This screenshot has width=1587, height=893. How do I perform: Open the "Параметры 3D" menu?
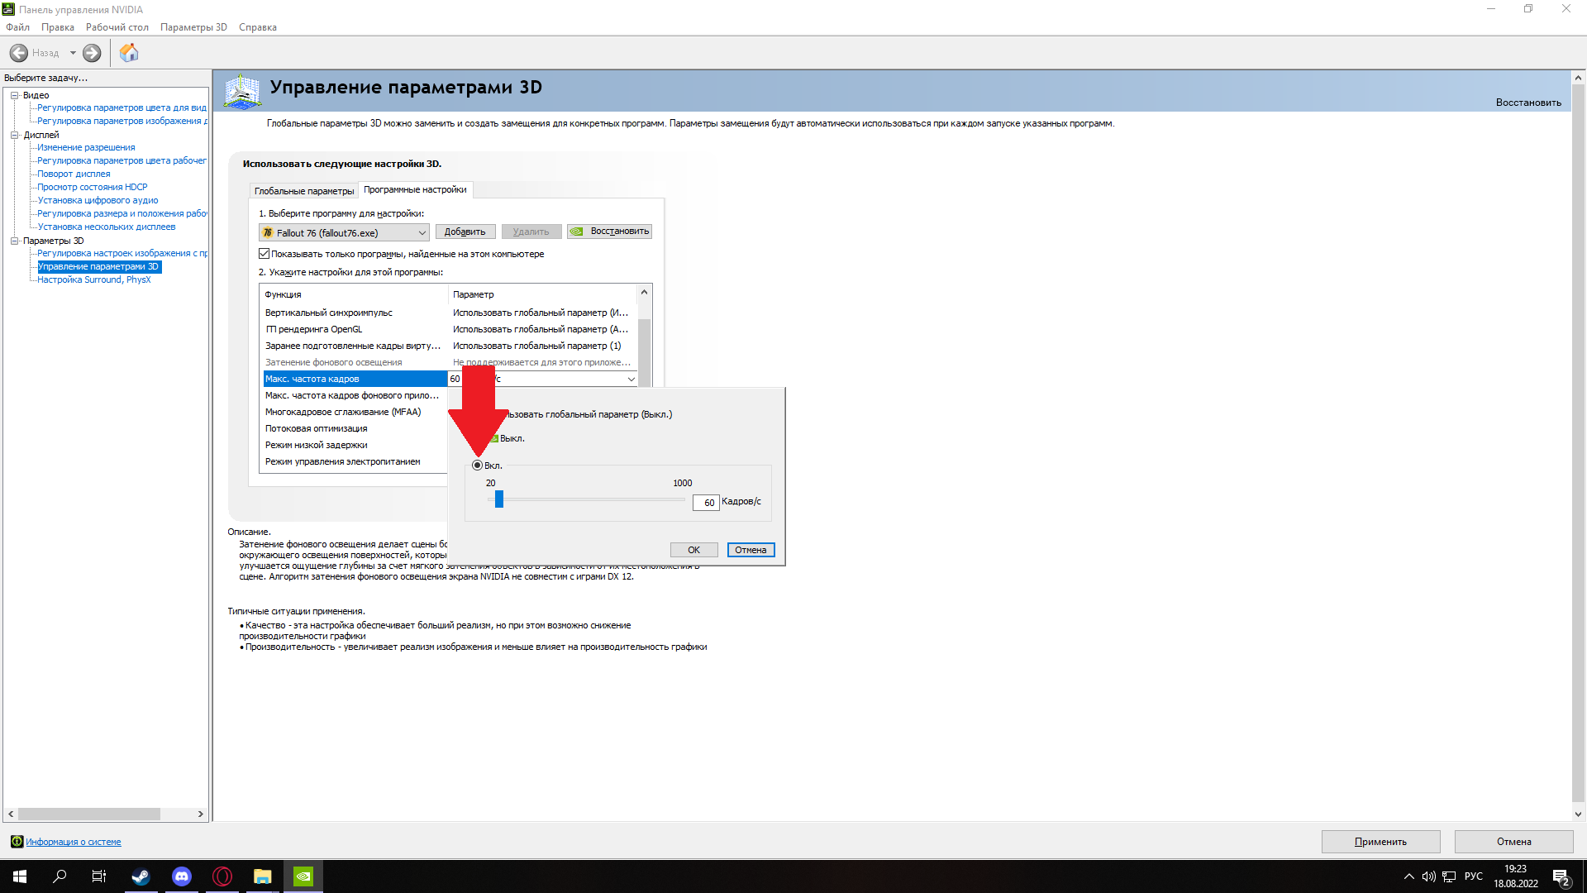193,27
